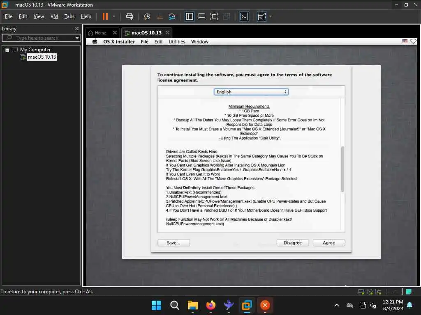Screen dimensions: 421x315
Task: Switch to the Home tab
Action: click(x=97, y=33)
